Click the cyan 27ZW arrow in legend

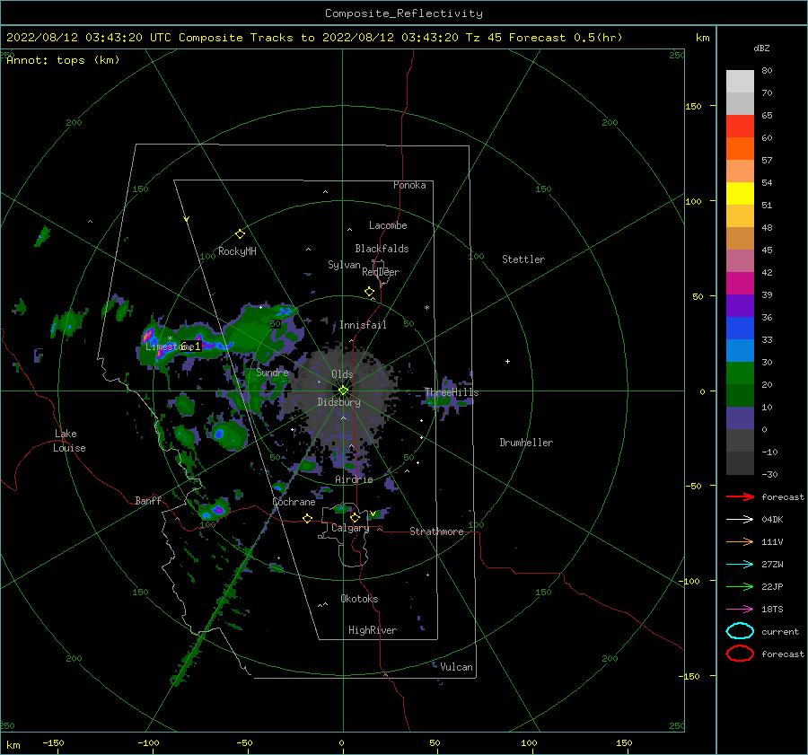740,565
